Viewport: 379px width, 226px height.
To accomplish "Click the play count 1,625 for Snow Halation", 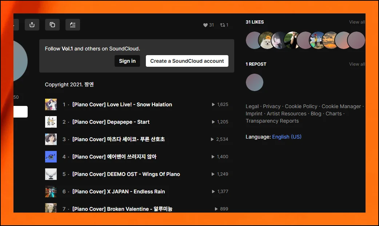I will (x=220, y=104).
